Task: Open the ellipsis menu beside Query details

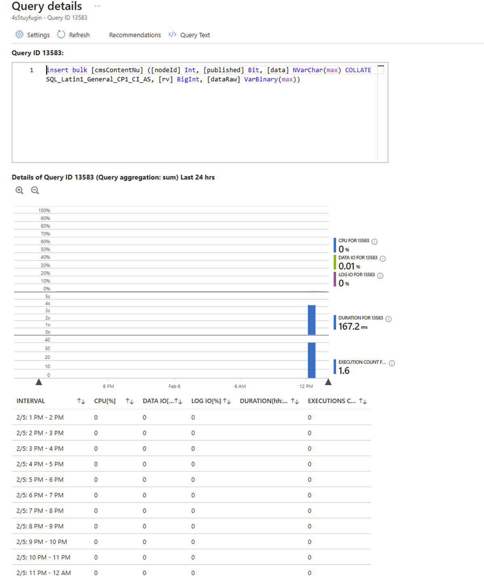Action: tap(97, 6)
